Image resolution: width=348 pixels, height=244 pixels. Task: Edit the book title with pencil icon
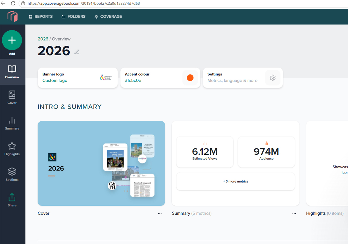(x=77, y=52)
